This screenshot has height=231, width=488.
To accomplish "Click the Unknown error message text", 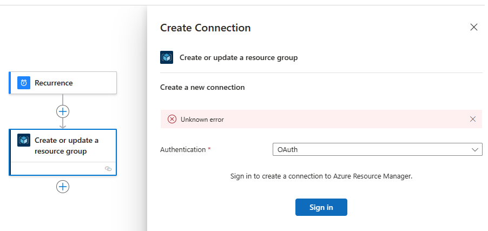I will pyautogui.click(x=202, y=120).
